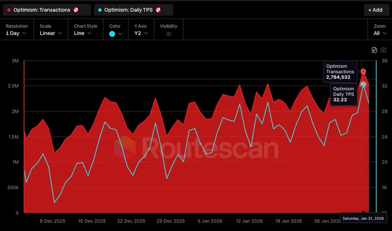Click the 8 Dec 2025 axis label
The image size is (392, 231).
[x=52, y=221]
